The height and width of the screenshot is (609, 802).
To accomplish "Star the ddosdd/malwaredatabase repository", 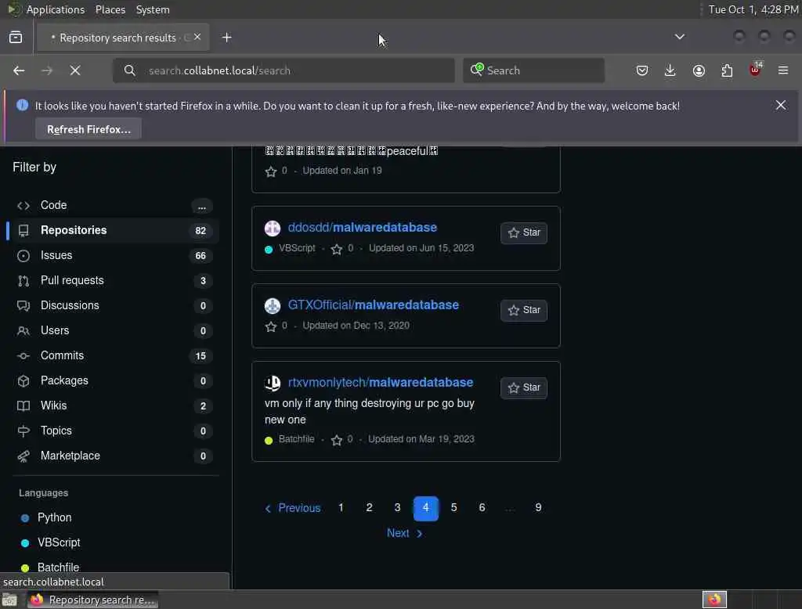I will click(x=524, y=232).
